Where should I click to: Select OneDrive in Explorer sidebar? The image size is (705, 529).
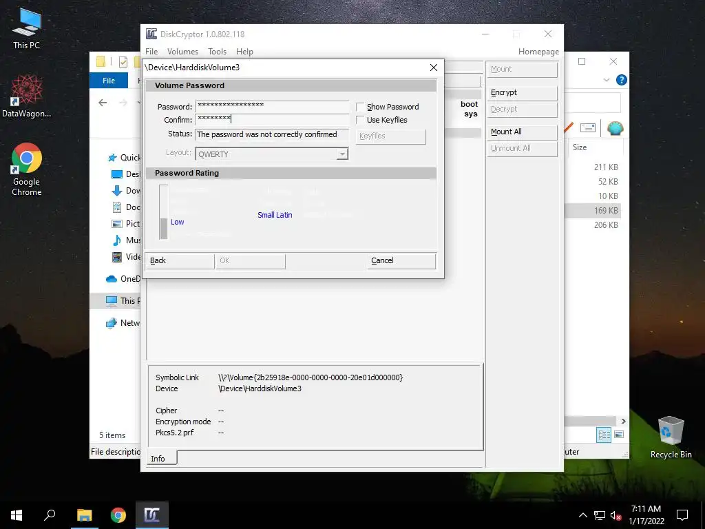click(x=123, y=279)
